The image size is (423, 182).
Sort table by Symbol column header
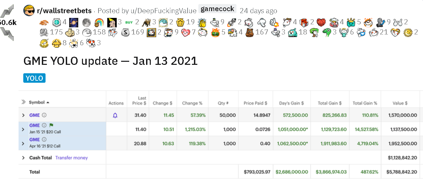click(37, 102)
